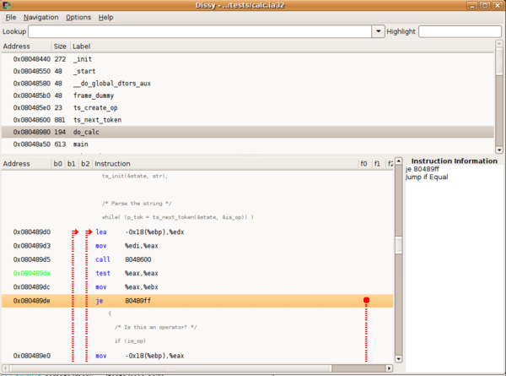
Task: Click the b1 red arrow on lea row
Action: pyautogui.click(x=75, y=232)
